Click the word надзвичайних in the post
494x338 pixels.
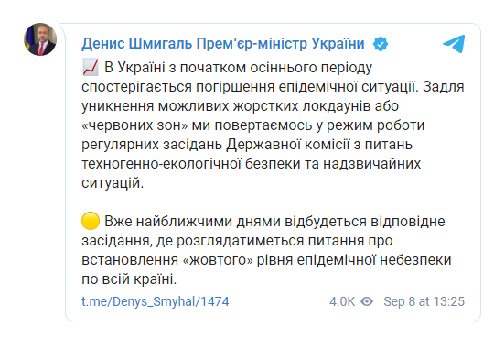pos(371,164)
